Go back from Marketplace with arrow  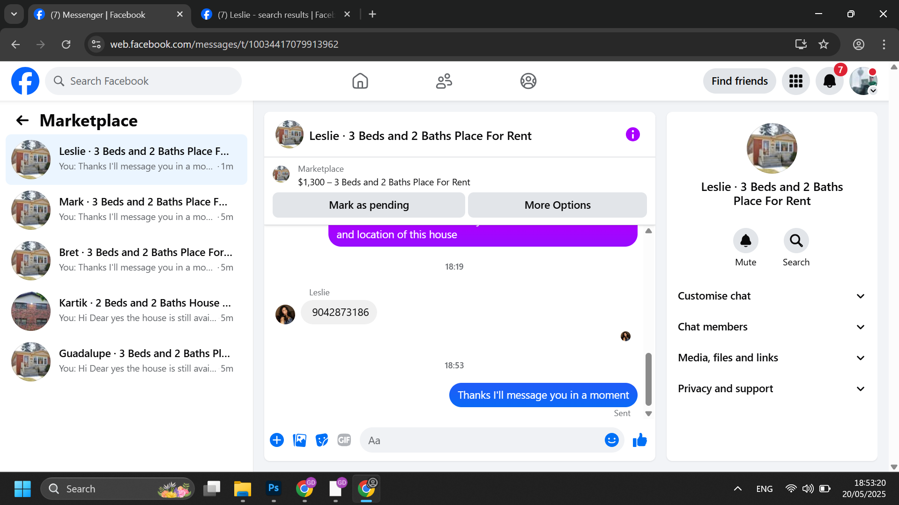(22, 121)
